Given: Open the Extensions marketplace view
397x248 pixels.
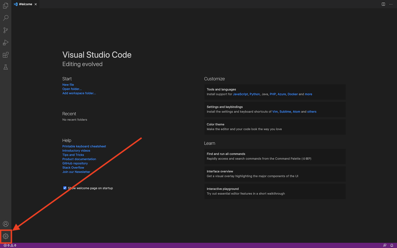Looking at the screenshot, I should (6, 55).
